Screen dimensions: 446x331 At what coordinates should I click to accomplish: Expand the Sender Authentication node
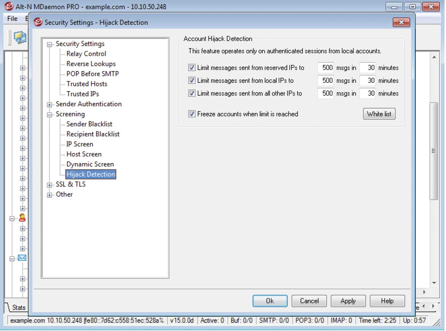click(50, 105)
